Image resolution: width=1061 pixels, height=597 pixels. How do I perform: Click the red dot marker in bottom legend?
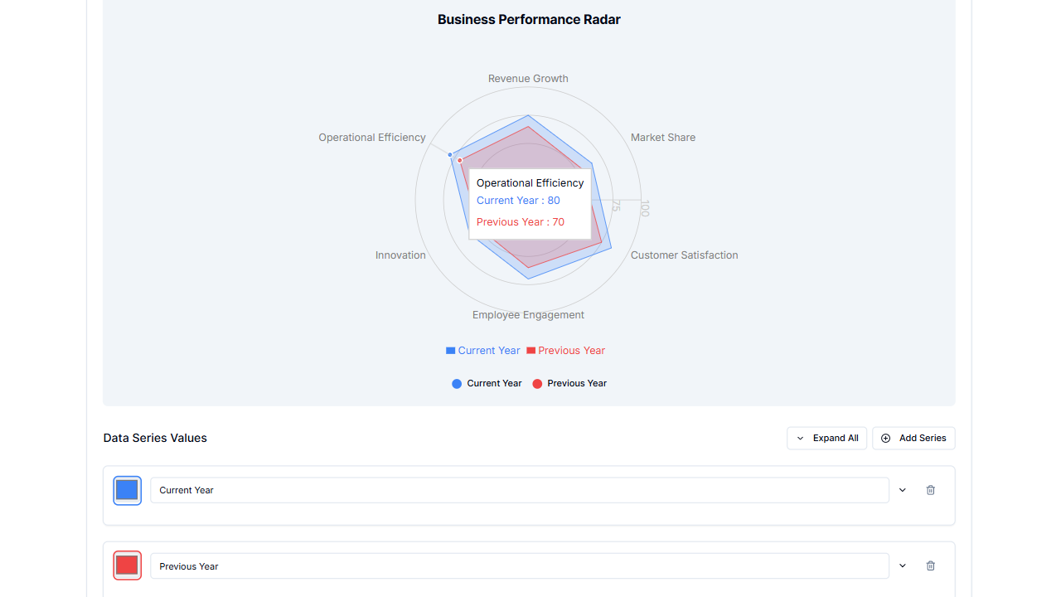537,383
